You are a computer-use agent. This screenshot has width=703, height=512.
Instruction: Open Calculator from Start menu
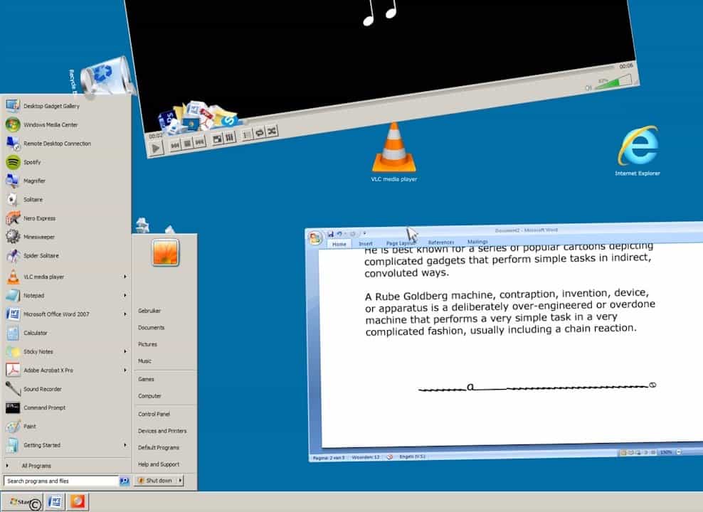(x=66, y=333)
